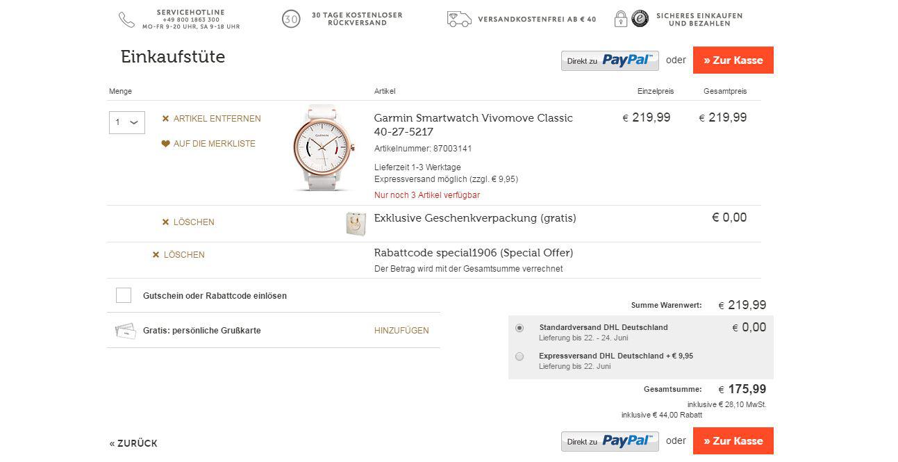
Task: Select Expressversand DHL Deutschland radio button
Action: click(x=519, y=356)
